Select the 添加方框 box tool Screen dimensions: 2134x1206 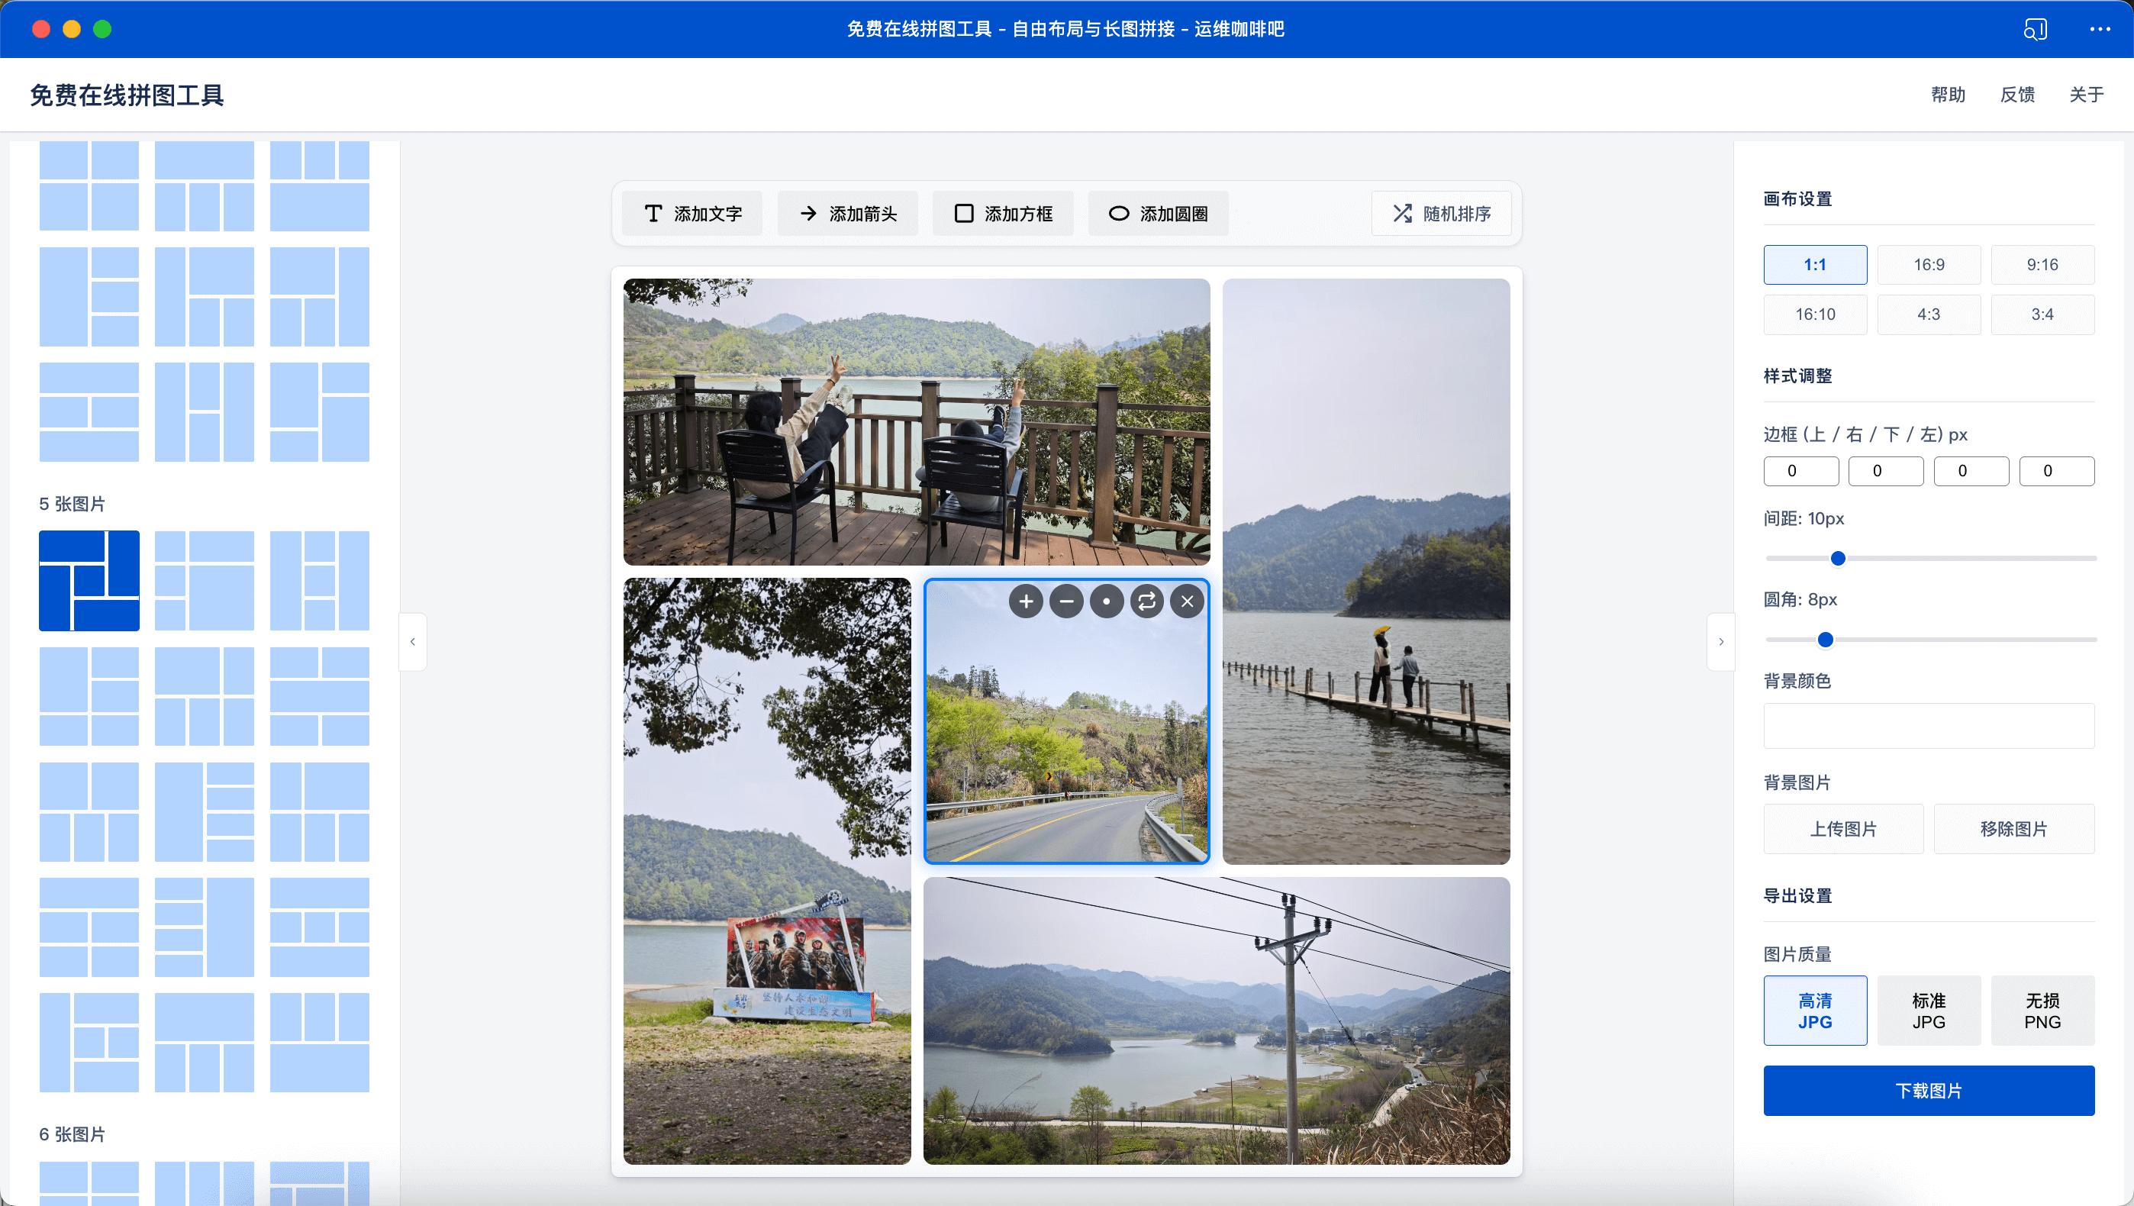1002,213
